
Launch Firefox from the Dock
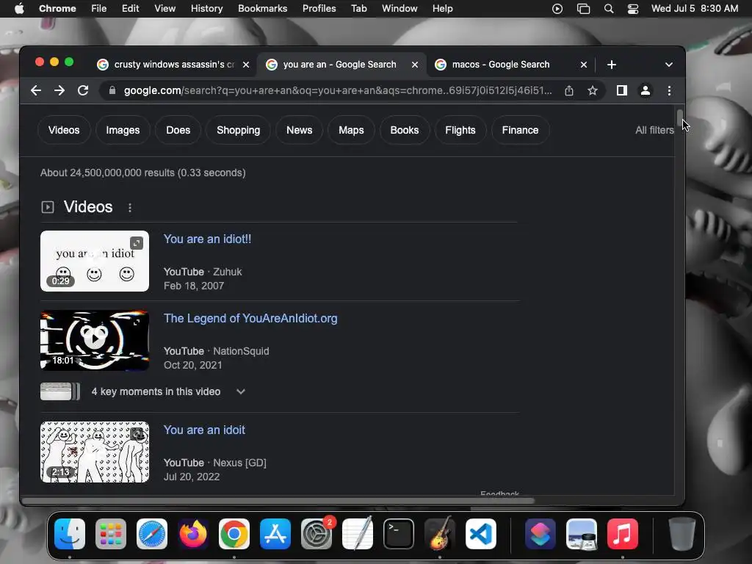click(193, 534)
